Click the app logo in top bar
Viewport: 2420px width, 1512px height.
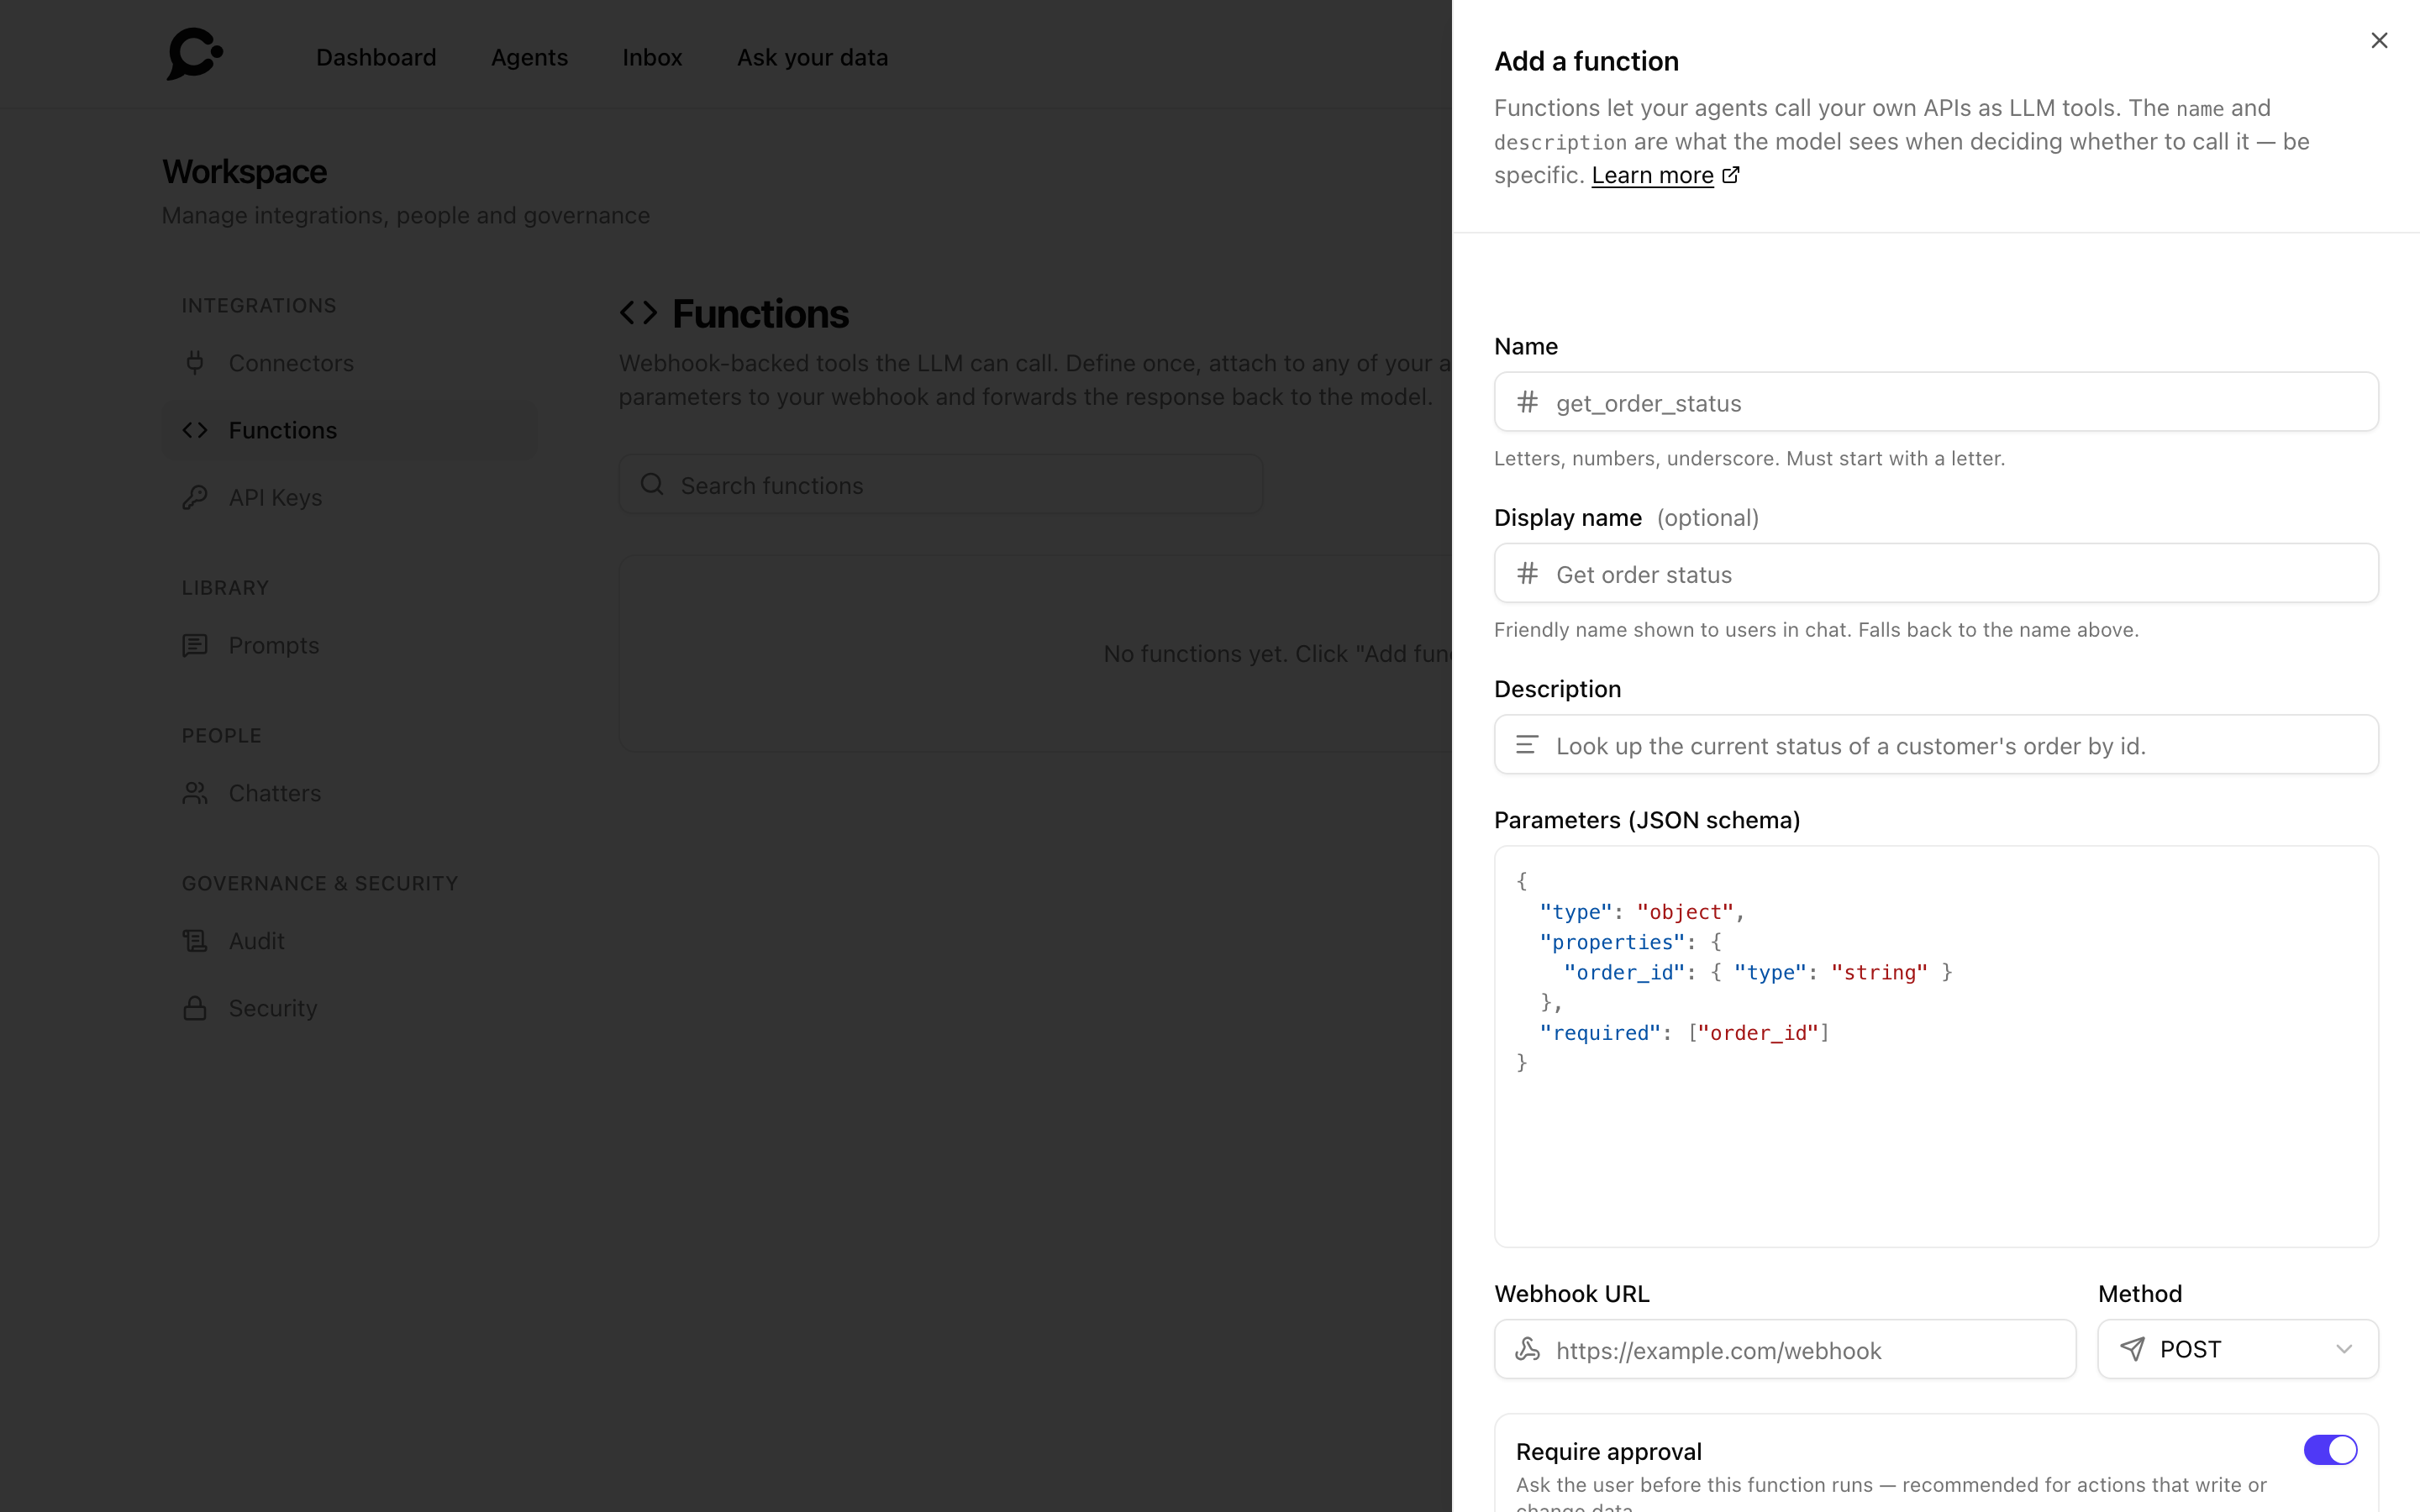pos(195,54)
